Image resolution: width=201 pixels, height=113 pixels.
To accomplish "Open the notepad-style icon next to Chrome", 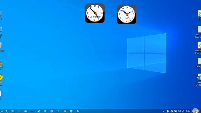I will (71, 111).
